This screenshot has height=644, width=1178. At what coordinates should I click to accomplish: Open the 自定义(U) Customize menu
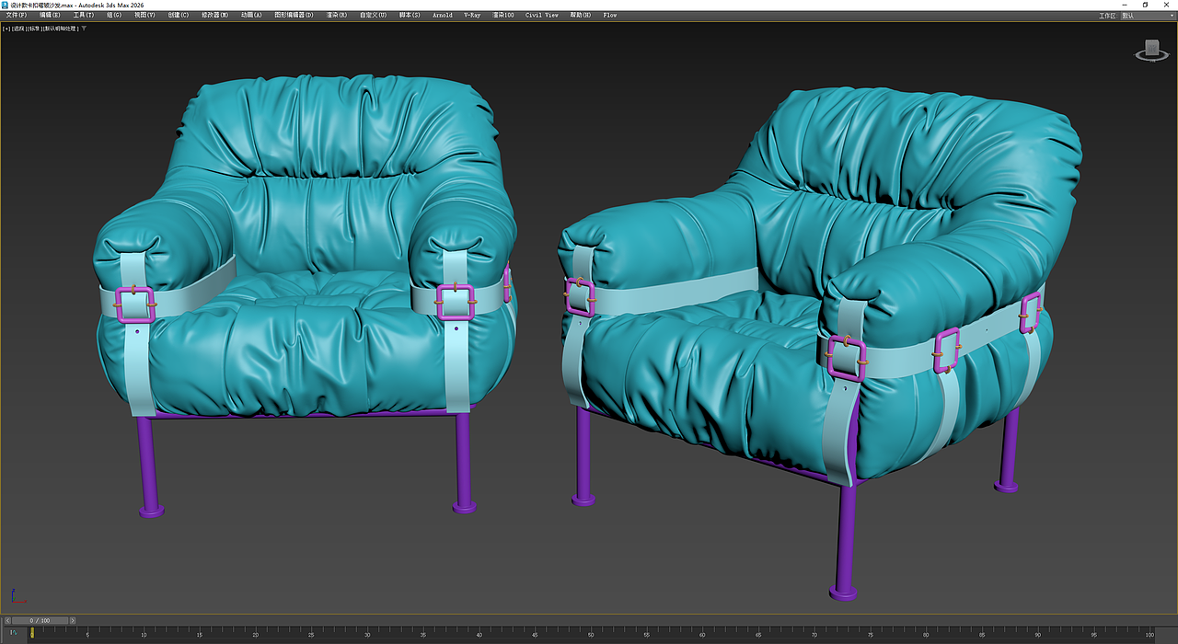pyautogui.click(x=373, y=16)
